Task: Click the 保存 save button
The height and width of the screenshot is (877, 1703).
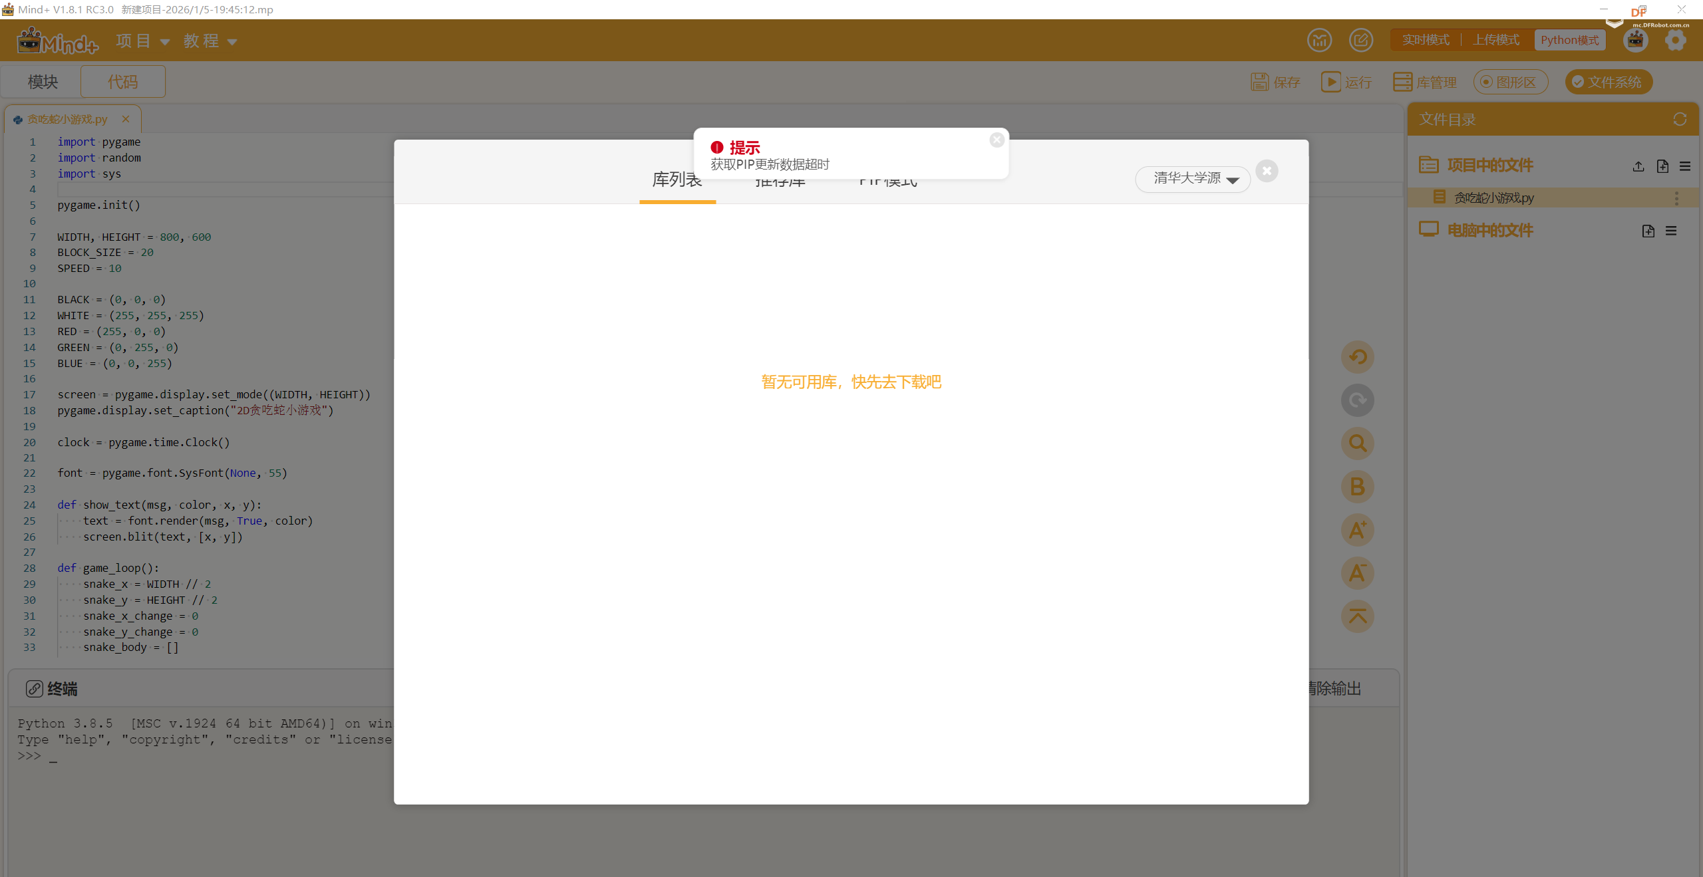Action: 1275,82
